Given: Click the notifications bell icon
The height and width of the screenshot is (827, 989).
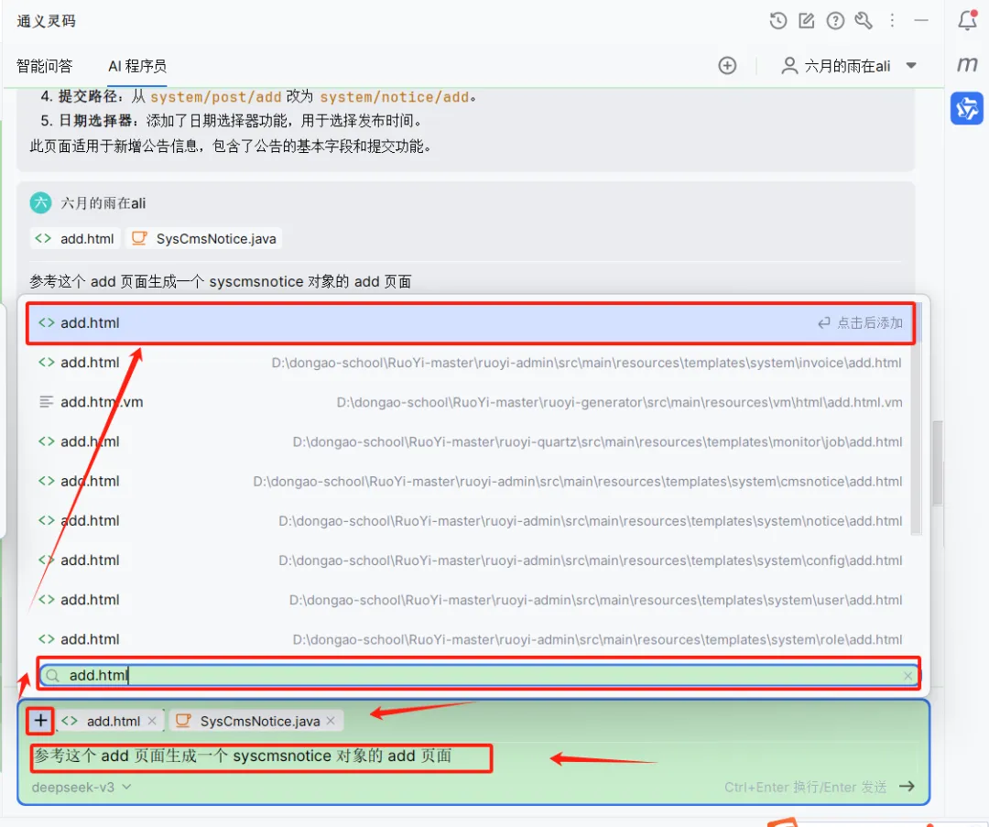Looking at the screenshot, I should 968,20.
